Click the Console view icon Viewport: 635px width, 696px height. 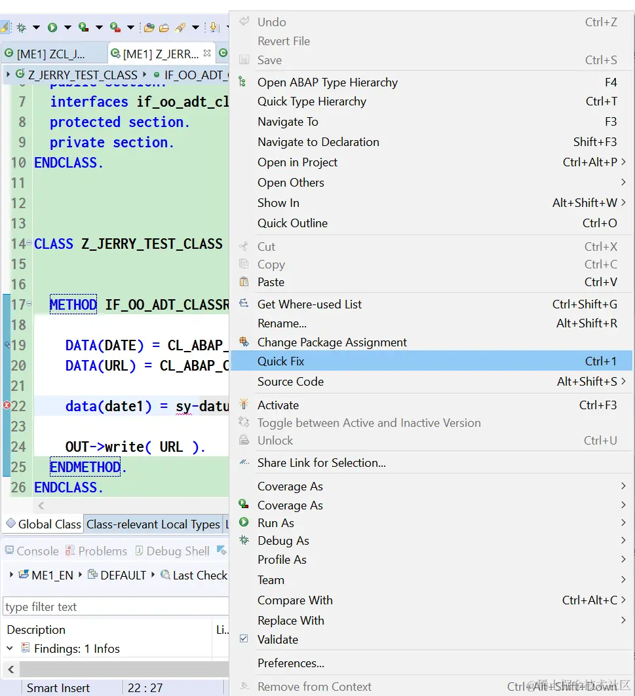9,551
